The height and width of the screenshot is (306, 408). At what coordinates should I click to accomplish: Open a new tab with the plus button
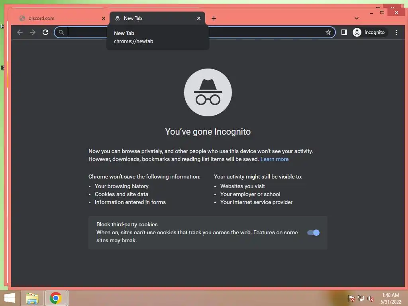[x=214, y=18]
